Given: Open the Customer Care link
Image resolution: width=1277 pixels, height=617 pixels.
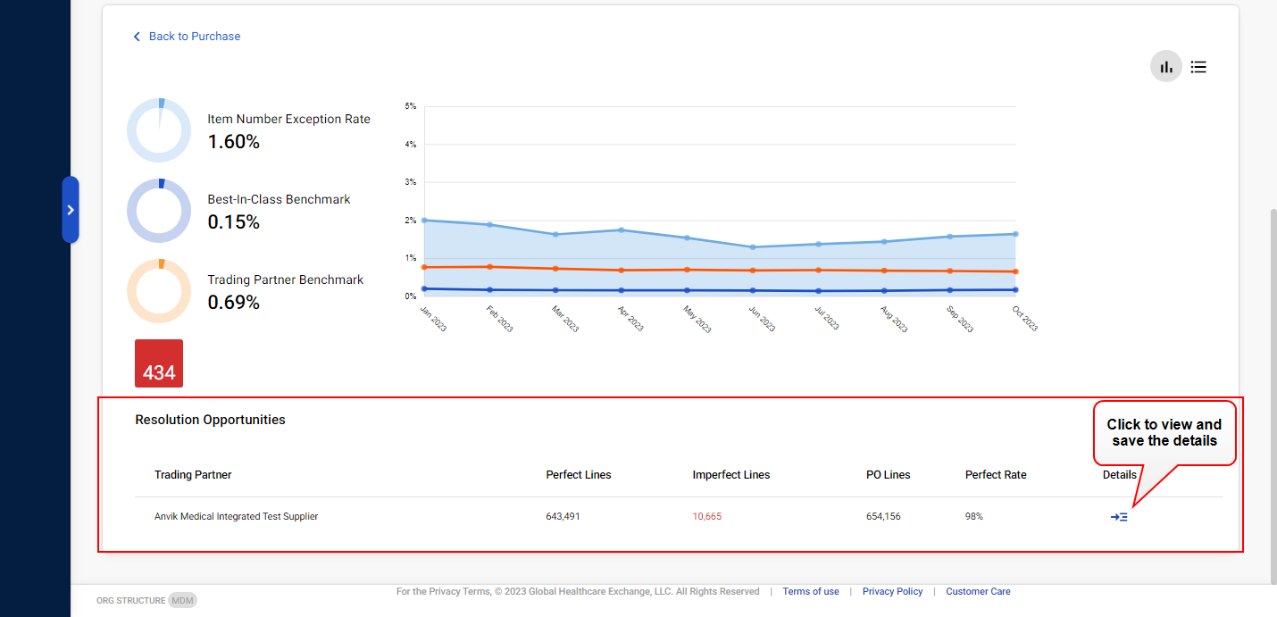Looking at the screenshot, I should [x=978, y=591].
